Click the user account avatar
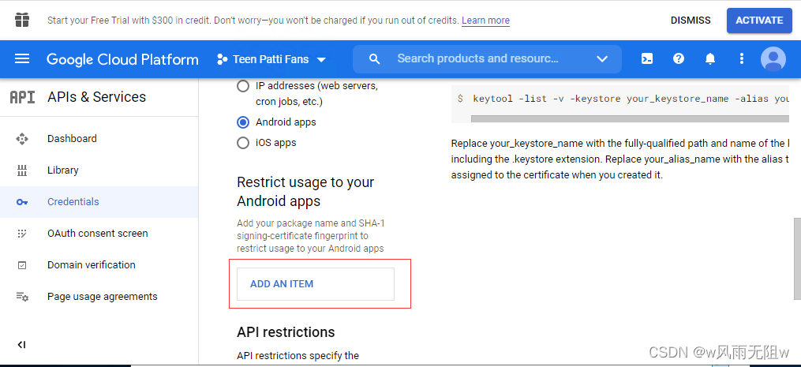This screenshot has height=367, width=801. click(x=773, y=59)
